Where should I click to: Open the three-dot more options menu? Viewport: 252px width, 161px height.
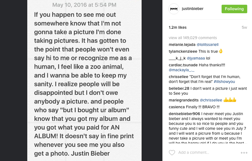point(244,153)
